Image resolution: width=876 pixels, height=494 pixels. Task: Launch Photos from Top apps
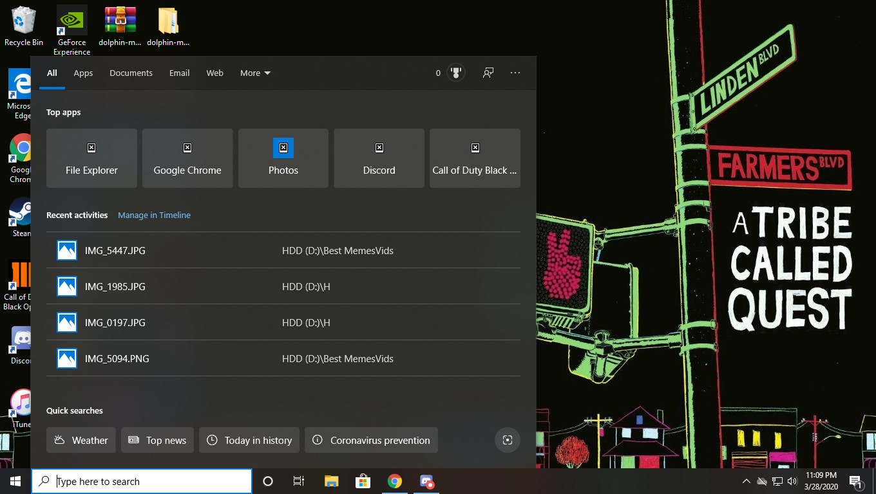(x=283, y=158)
